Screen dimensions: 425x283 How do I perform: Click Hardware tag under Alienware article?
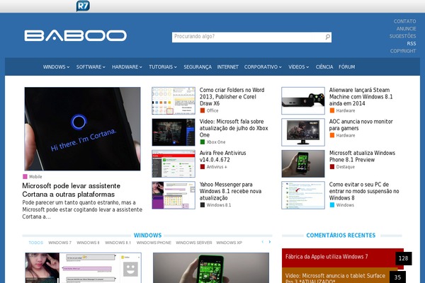click(x=342, y=110)
